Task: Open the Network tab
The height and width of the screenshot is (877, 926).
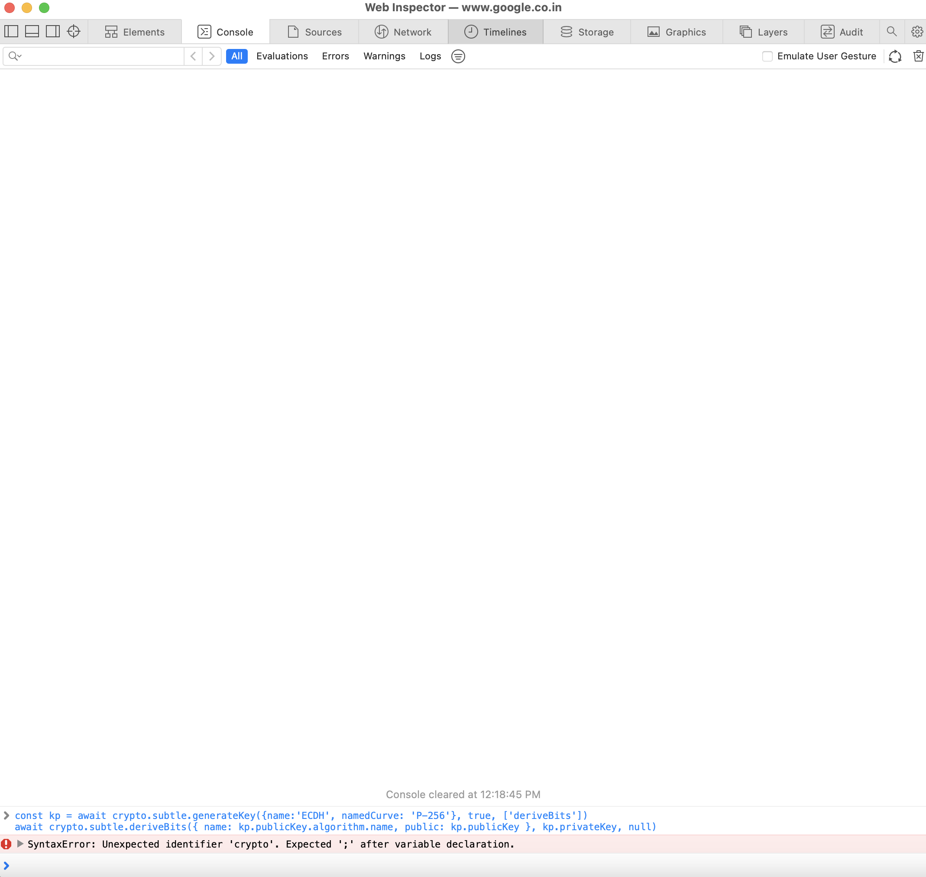Action: tap(403, 32)
